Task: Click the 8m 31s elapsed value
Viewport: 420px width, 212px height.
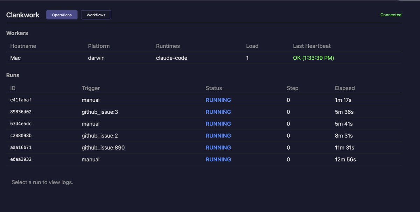Action: coord(344,136)
